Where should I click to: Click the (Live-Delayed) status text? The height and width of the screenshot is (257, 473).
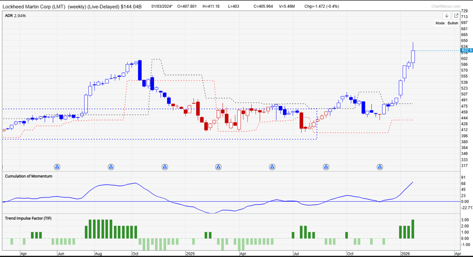pos(103,6)
